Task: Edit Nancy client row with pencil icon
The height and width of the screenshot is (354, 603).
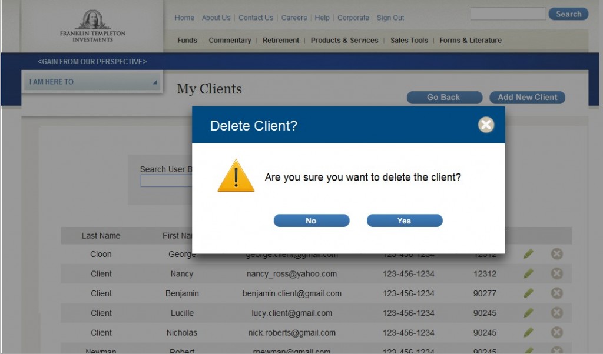Action: 528,273
